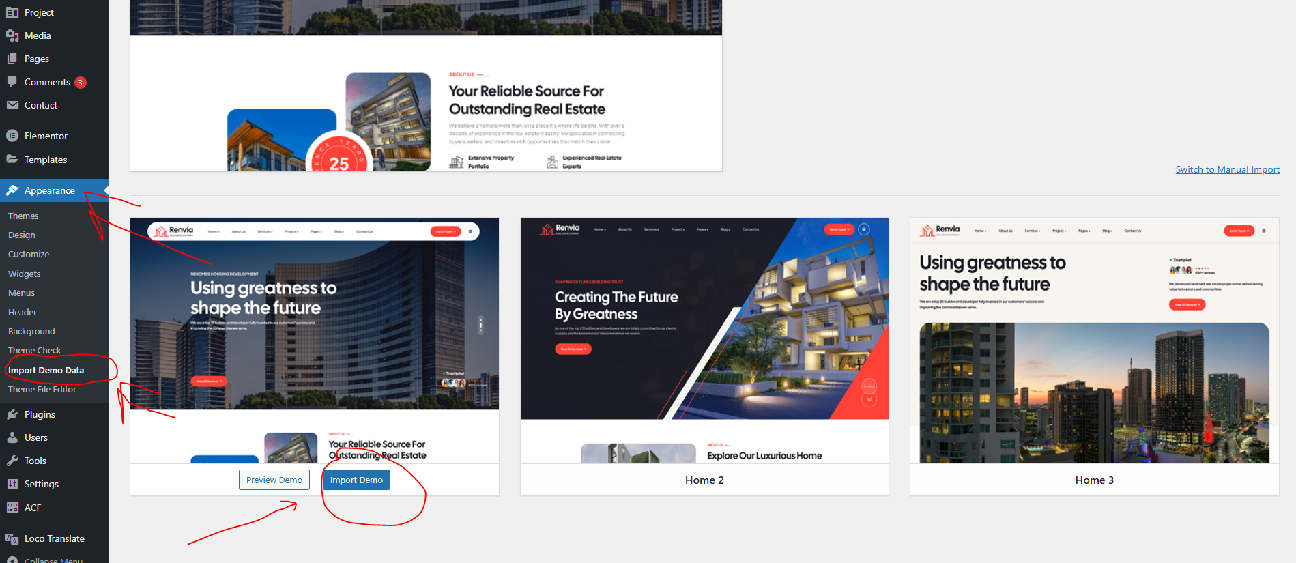
Task: Select Import Demo Data submenu item
Action: pyautogui.click(x=46, y=370)
